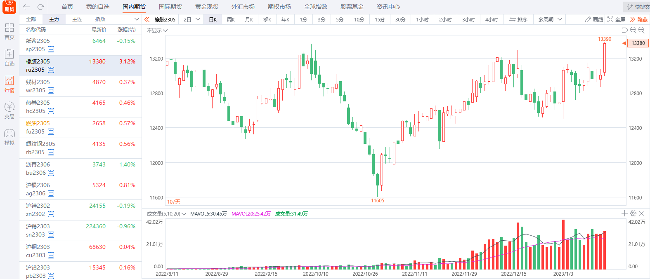This screenshot has height=279, width=650.
Task: Expand the 不显示 overlay indicator dropdown
Action: pyautogui.click(x=157, y=30)
